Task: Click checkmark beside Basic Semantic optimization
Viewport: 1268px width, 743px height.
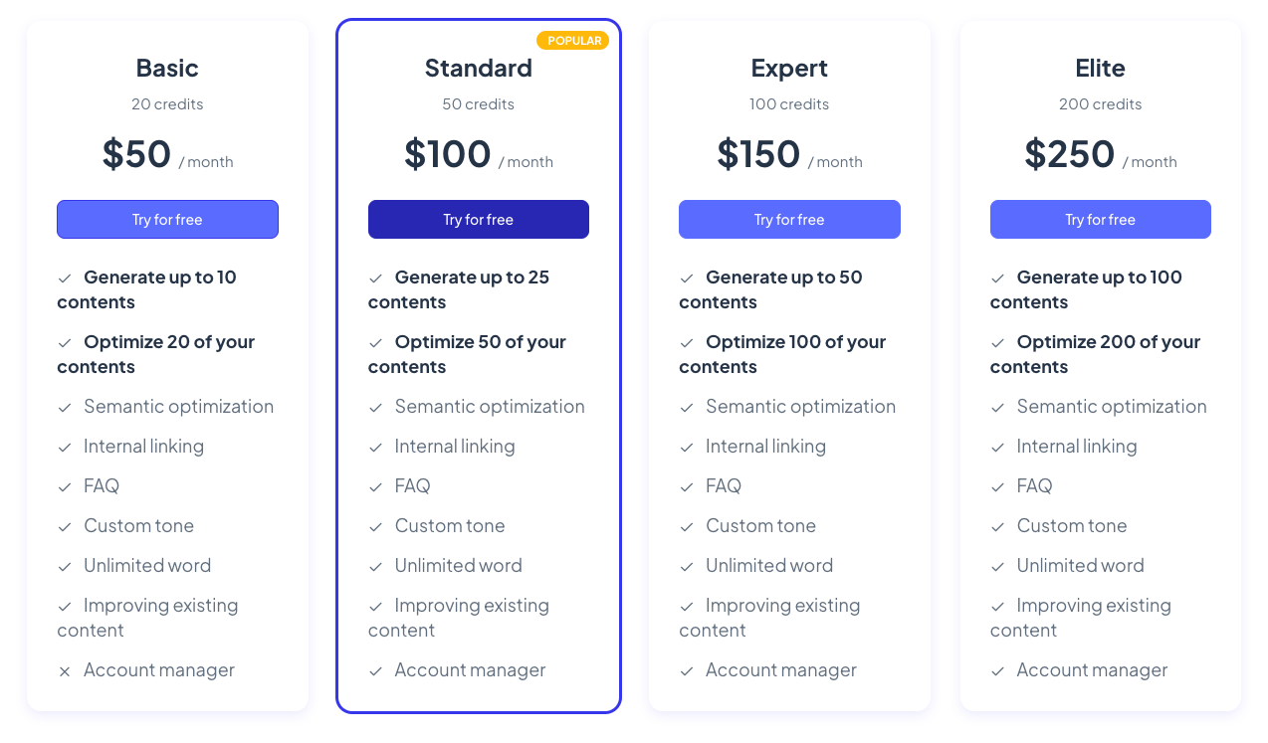Action: (65, 408)
